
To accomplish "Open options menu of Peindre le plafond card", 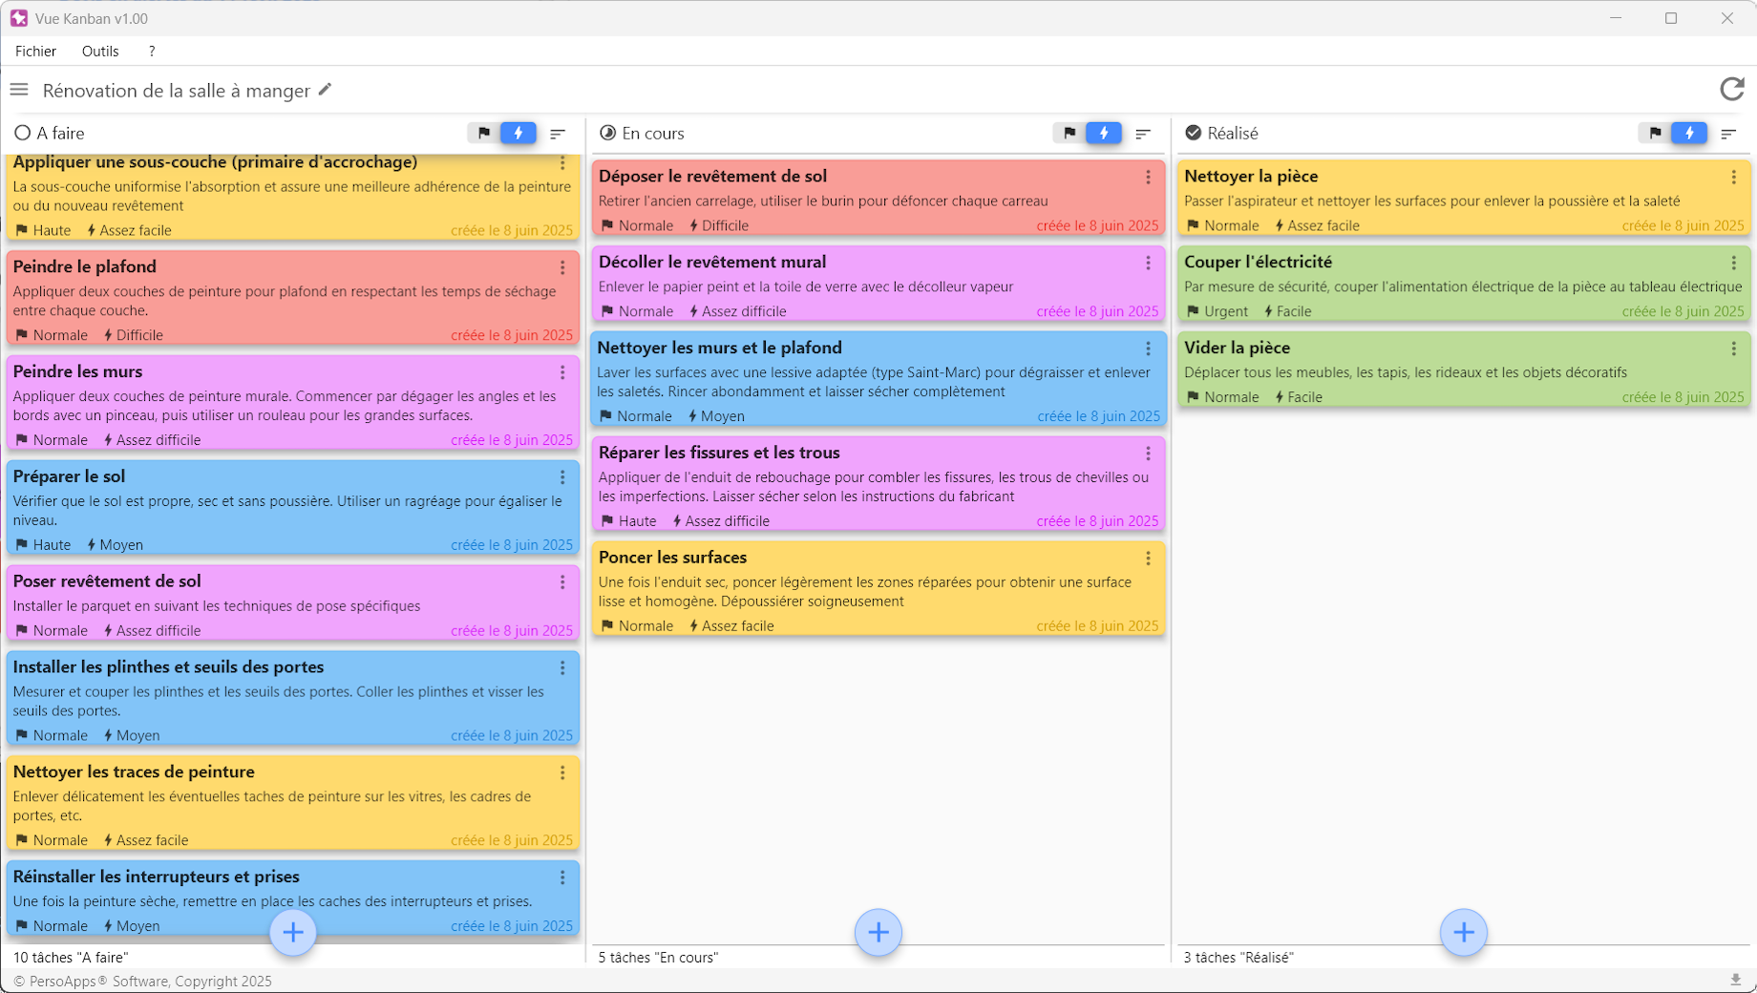I will click(x=562, y=267).
